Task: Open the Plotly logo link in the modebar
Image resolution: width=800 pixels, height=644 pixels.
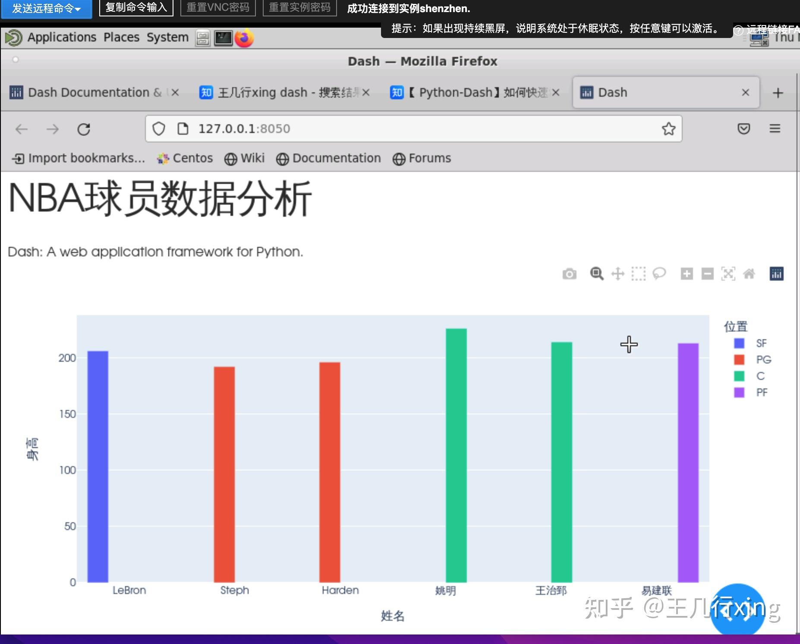Action: point(776,273)
